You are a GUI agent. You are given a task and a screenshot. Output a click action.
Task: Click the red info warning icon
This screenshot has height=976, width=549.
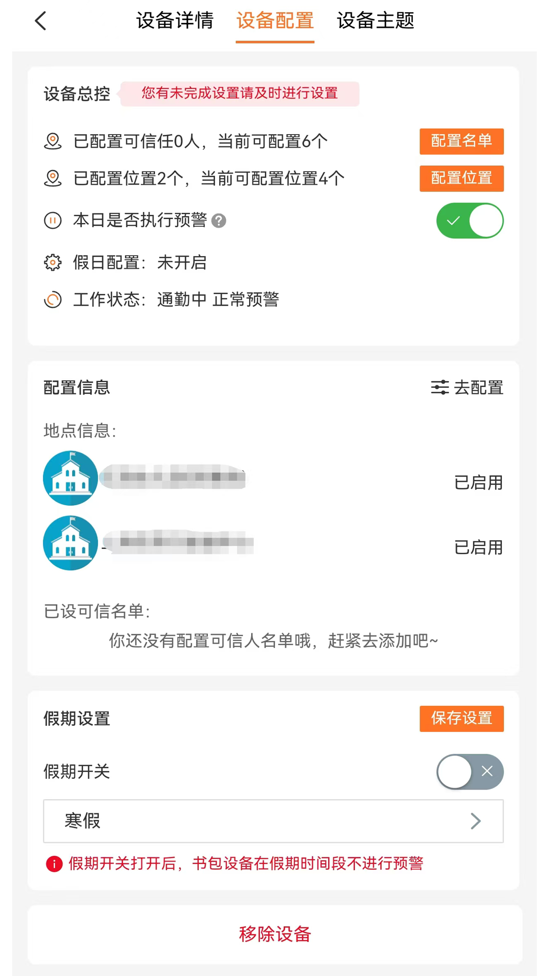click(x=54, y=864)
